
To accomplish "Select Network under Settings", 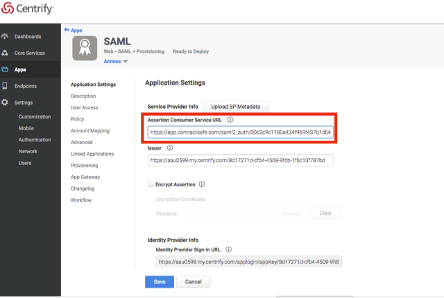I will tap(28, 151).
